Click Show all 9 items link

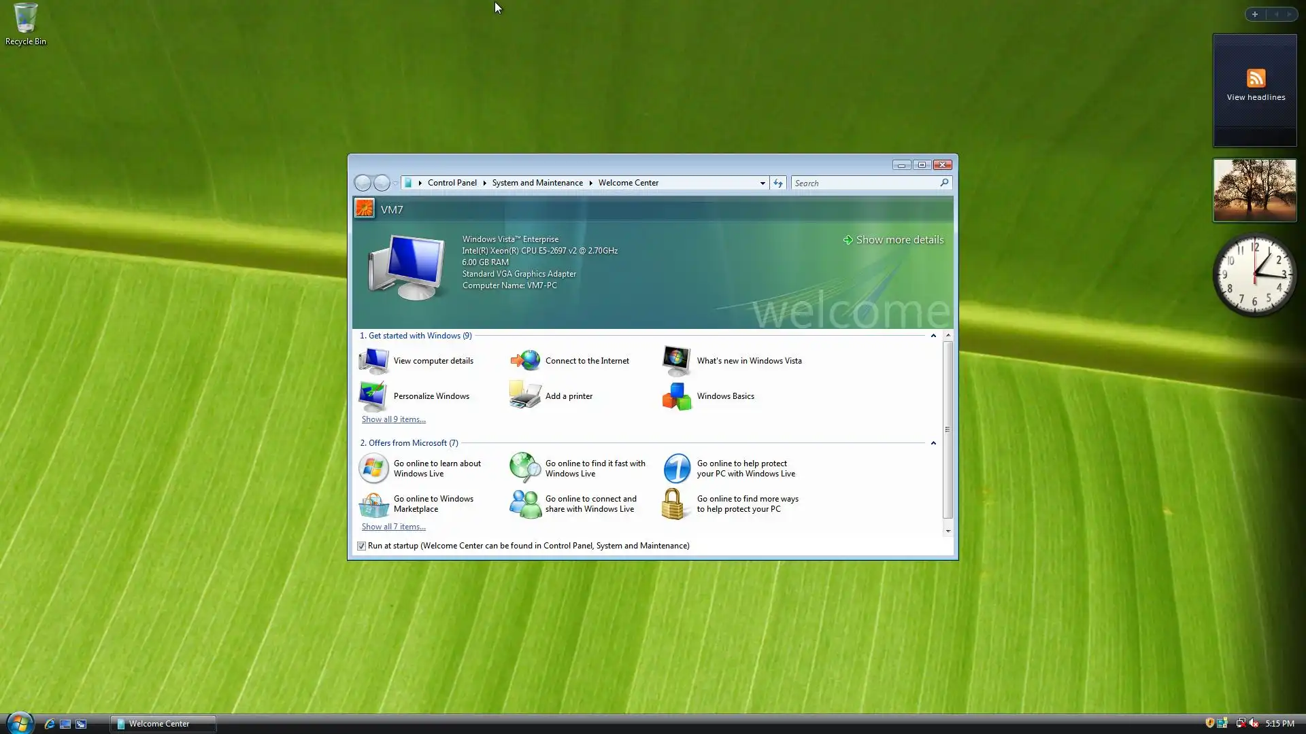pyautogui.click(x=393, y=419)
